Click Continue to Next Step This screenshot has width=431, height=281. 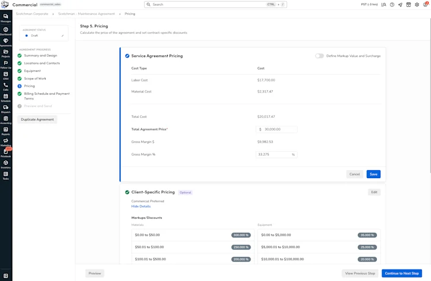tap(402, 274)
